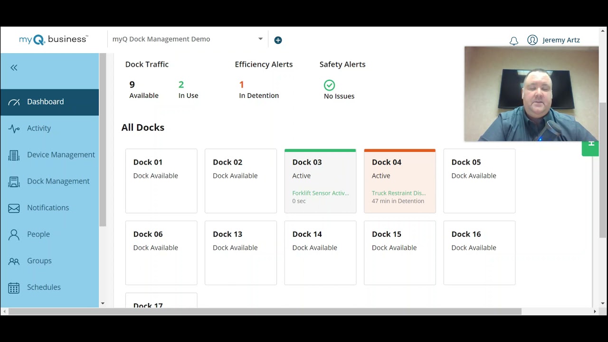Collapse the sidebar with double-chevron icon
608x342 pixels.
pyautogui.click(x=14, y=68)
